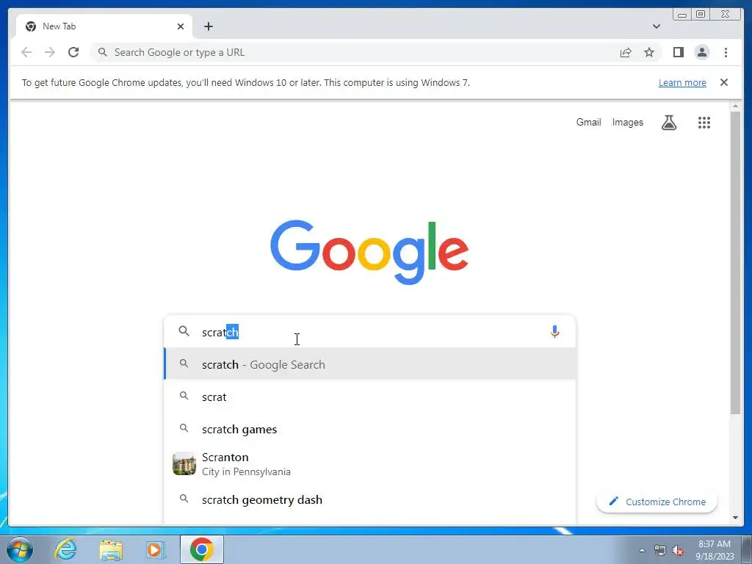752x564 pixels.
Task: Open Gmail link
Action: click(x=588, y=123)
